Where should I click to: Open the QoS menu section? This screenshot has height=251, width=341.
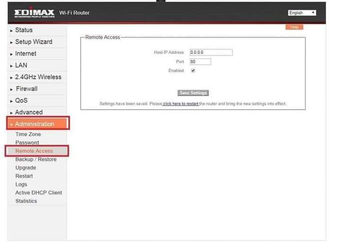(x=21, y=100)
